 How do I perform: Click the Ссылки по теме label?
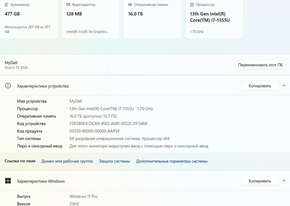tap(20, 161)
